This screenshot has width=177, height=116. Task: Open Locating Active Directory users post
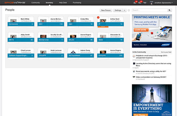coord(153,65)
